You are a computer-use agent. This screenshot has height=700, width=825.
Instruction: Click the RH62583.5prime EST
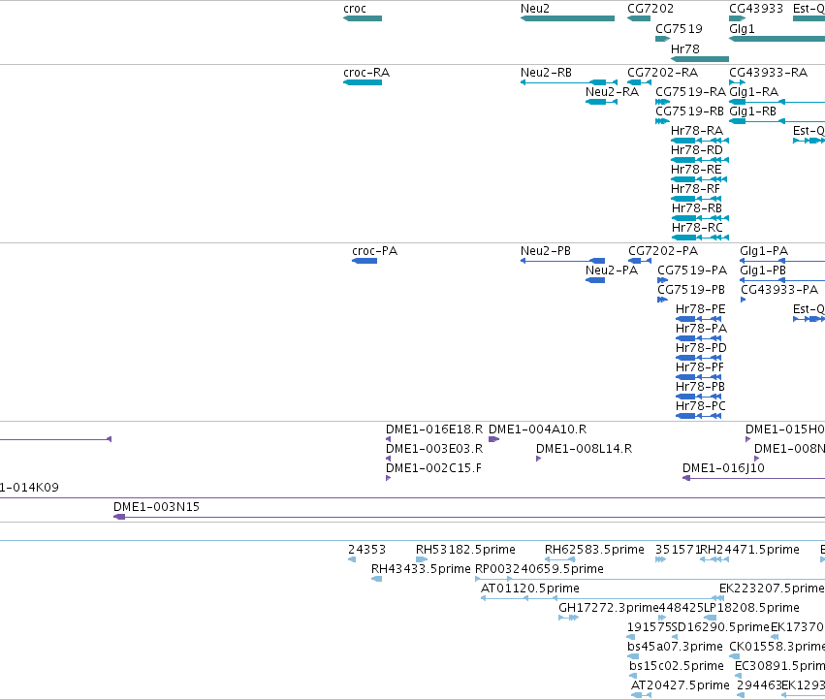tap(559, 559)
